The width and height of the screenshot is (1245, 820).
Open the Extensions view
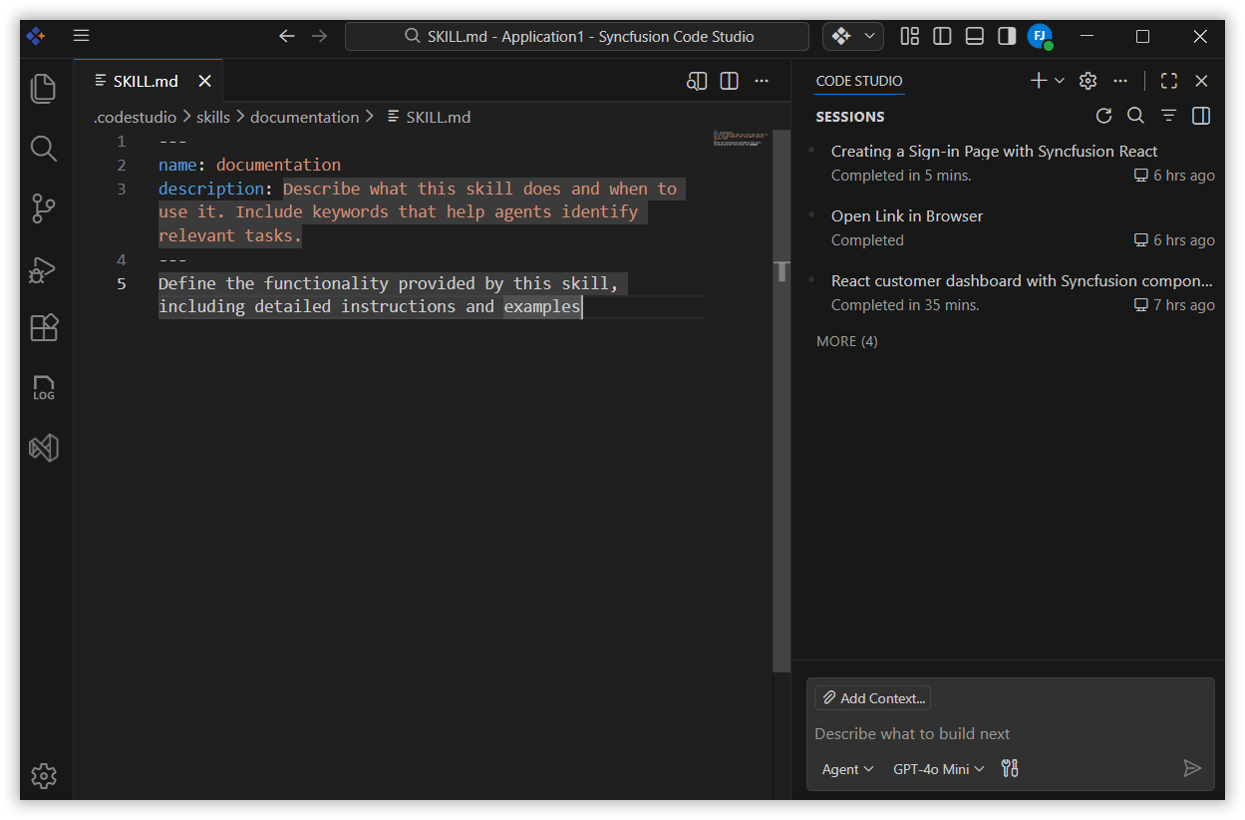tap(43, 327)
